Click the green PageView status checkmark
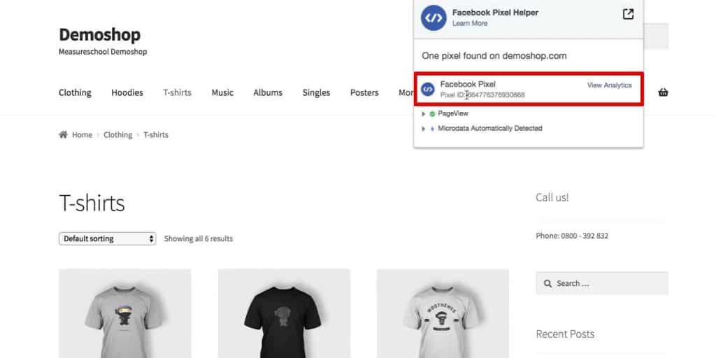The width and height of the screenshot is (716, 358). coord(433,113)
